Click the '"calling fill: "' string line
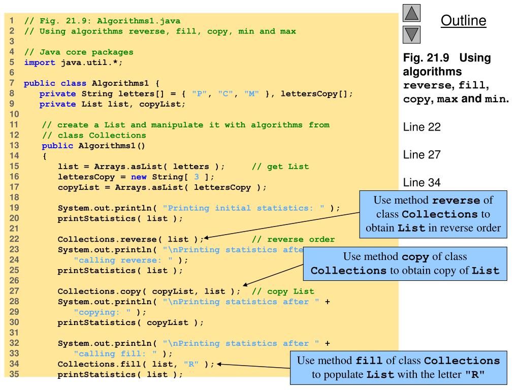The height and width of the screenshot is (390, 520). [123, 353]
